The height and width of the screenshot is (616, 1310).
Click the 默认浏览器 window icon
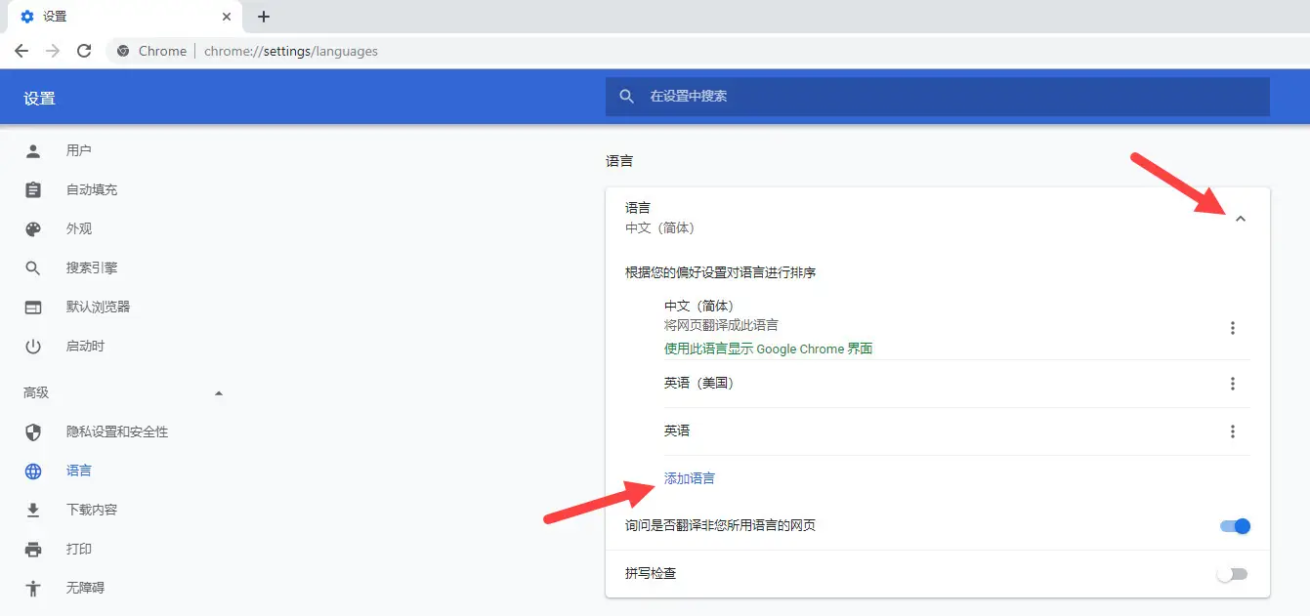[x=33, y=307]
